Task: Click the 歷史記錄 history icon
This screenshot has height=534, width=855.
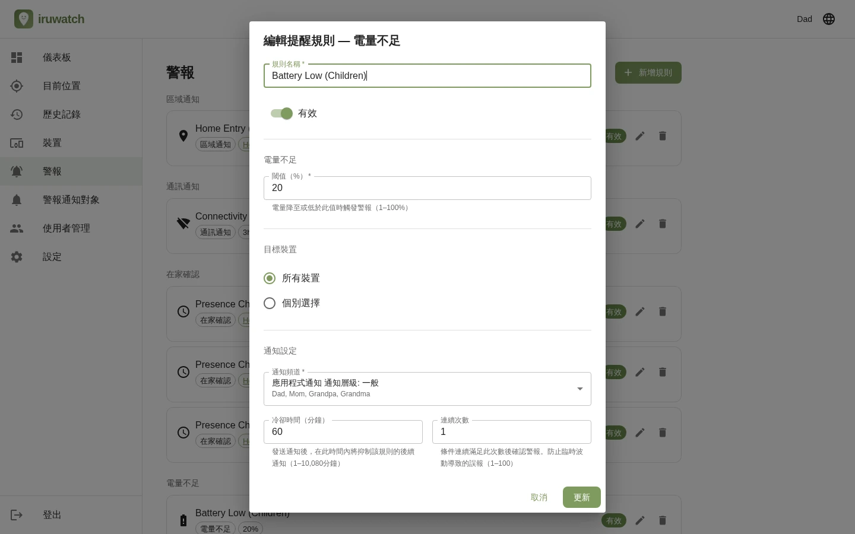Action: pyautogui.click(x=17, y=115)
